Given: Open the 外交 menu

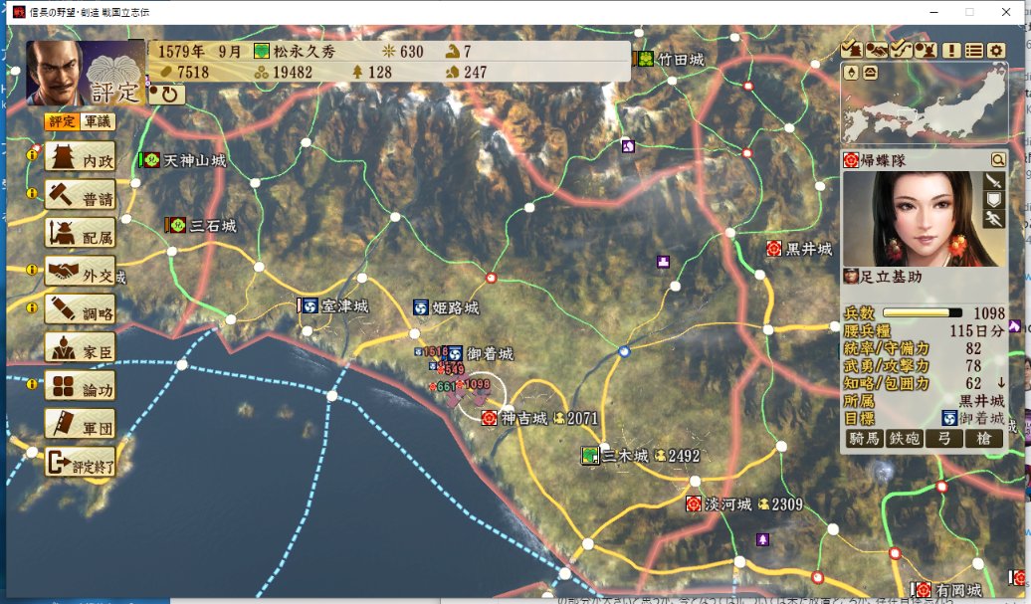Looking at the screenshot, I should click(81, 273).
